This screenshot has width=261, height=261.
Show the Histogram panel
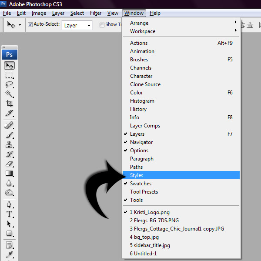click(181, 101)
